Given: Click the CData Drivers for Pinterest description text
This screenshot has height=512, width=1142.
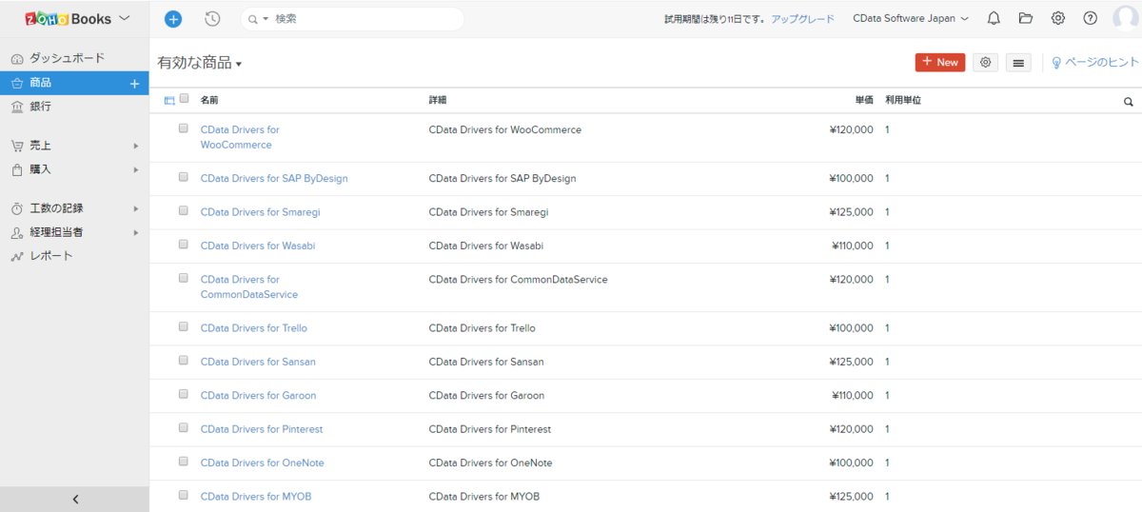Looking at the screenshot, I should (x=490, y=429).
